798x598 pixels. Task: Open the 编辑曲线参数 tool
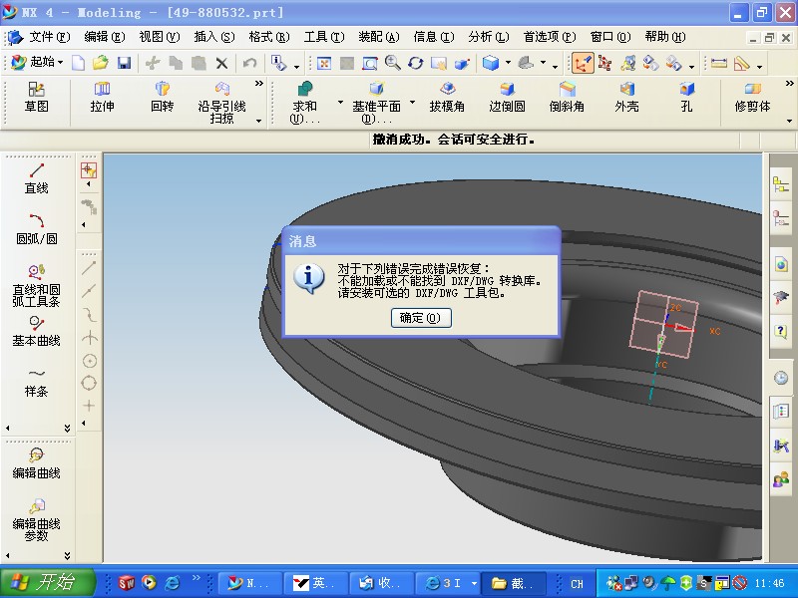[38, 518]
